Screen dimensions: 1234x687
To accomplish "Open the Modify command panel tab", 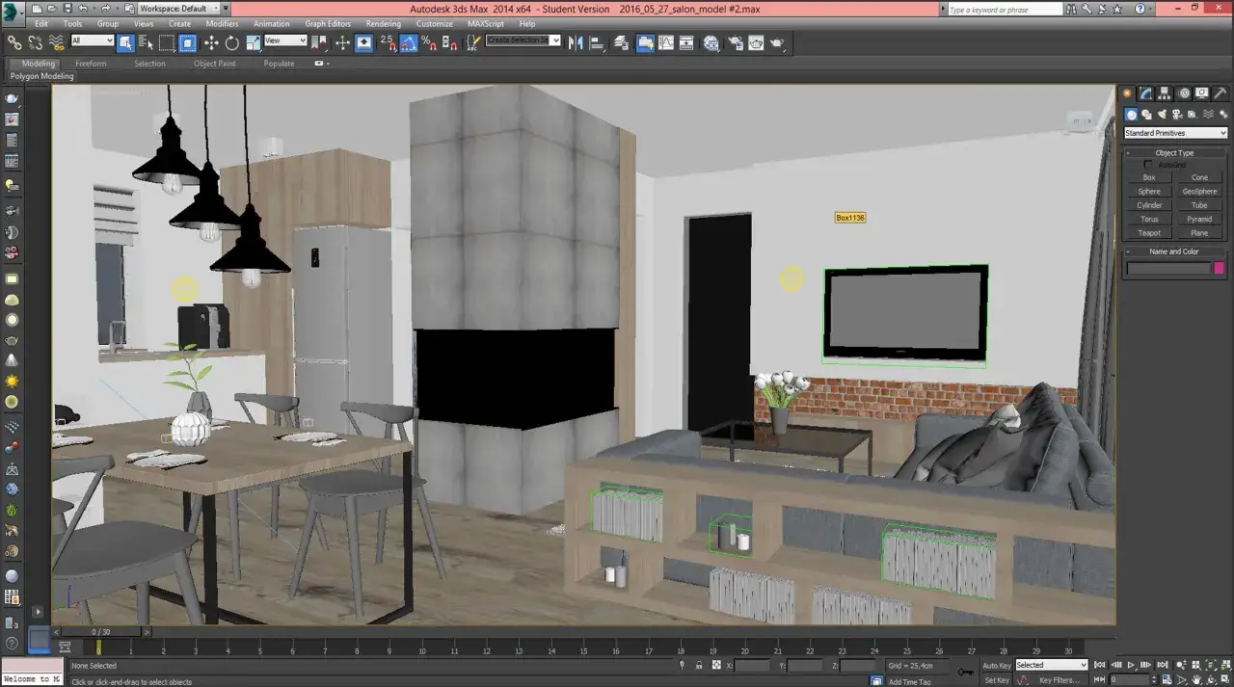I will [x=1145, y=93].
